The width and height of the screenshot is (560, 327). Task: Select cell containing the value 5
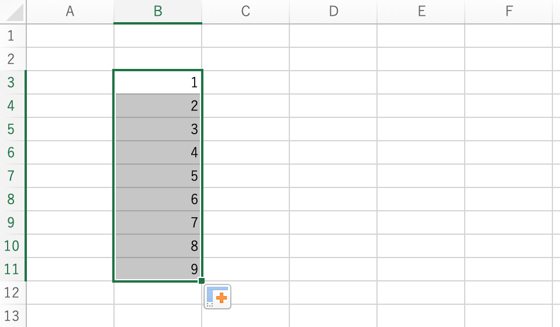coord(158,176)
